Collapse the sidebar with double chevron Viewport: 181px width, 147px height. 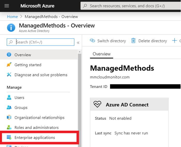coord(78,43)
